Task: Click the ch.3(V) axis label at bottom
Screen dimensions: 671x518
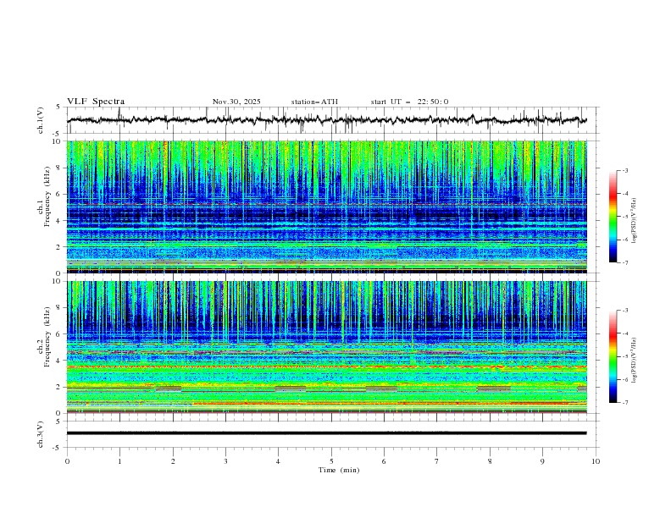Action: click(x=41, y=433)
